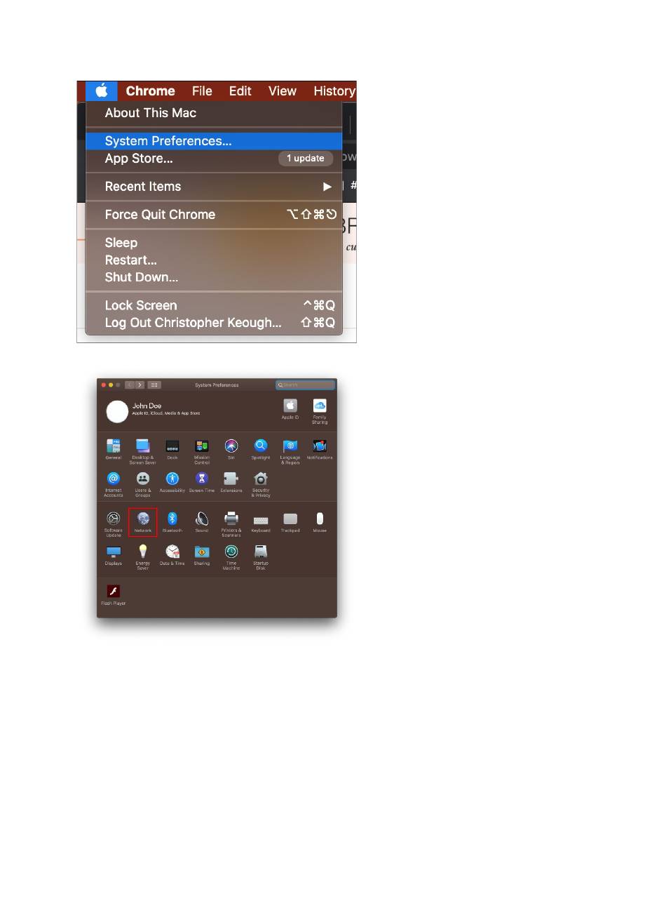Open Bluetooth preferences
The height and width of the screenshot is (901, 666).
(172, 522)
